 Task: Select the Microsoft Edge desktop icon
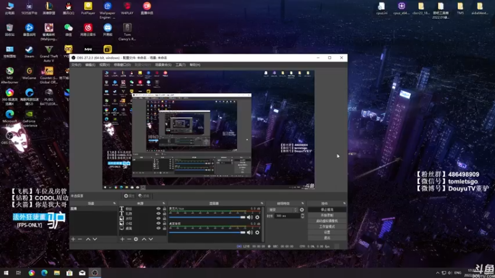click(9, 119)
